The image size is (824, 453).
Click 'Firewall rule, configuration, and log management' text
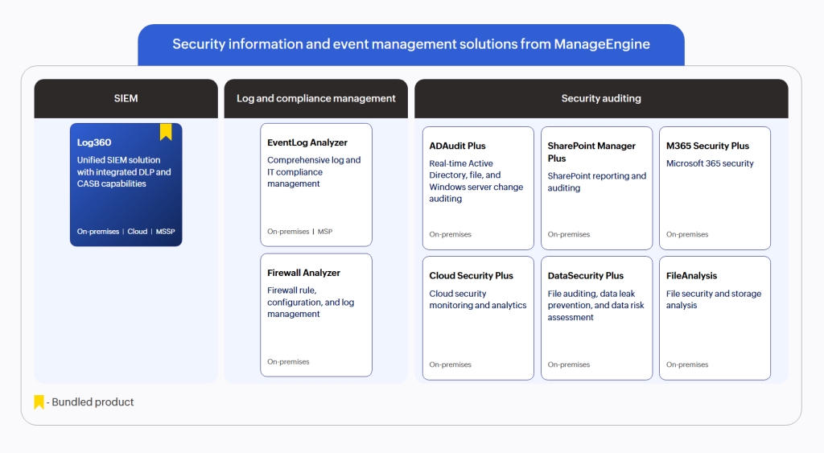(x=311, y=303)
